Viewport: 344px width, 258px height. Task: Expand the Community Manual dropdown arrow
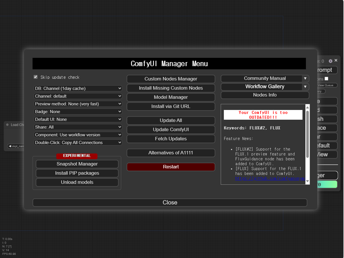coord(305,78)
